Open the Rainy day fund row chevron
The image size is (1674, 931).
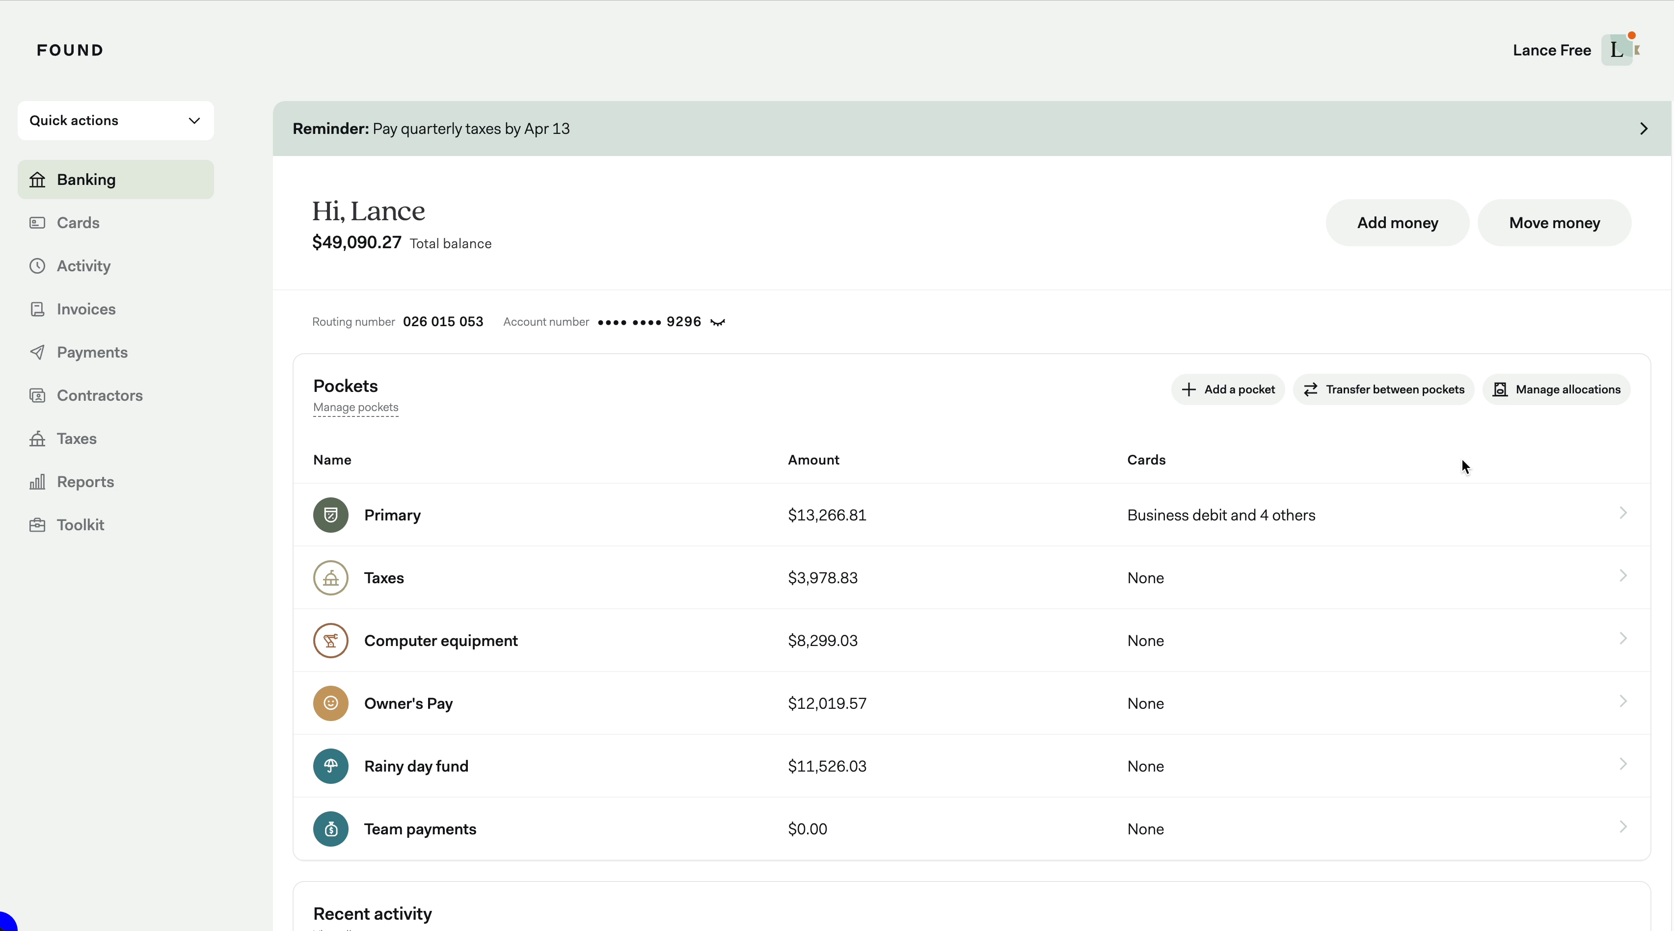(x=1622, y=764)
